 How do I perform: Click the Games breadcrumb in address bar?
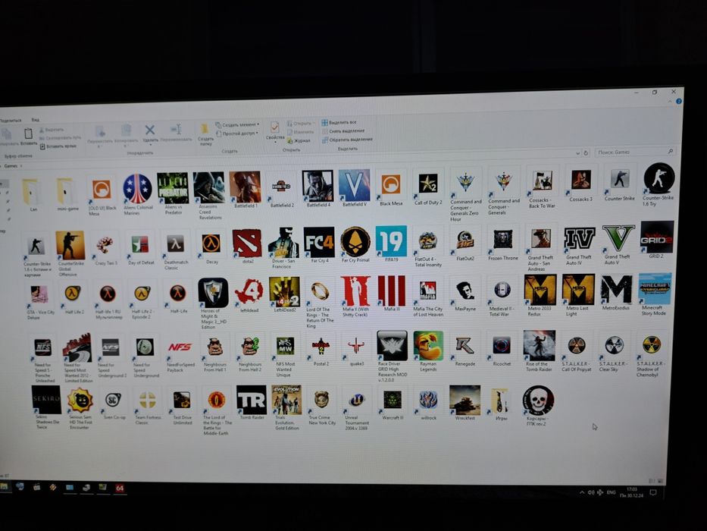[x=11, y=166]
